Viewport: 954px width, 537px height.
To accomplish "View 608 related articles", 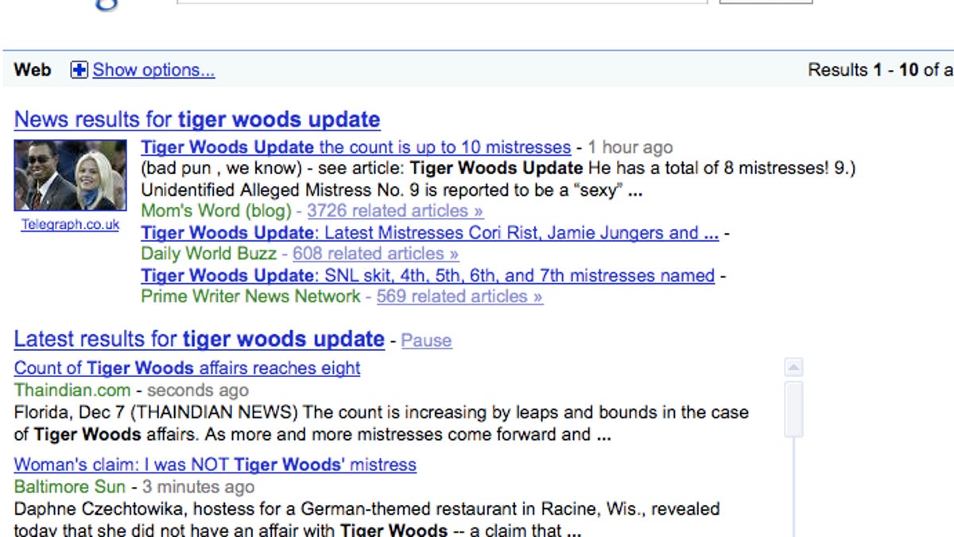I will coord(375,254).
